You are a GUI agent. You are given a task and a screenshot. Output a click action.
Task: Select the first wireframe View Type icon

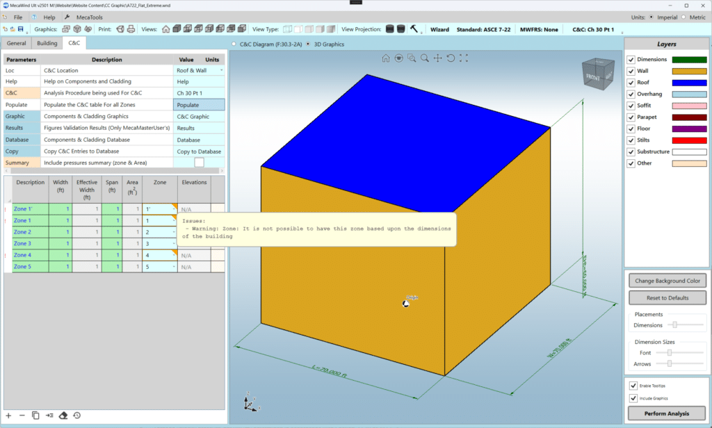287,29
